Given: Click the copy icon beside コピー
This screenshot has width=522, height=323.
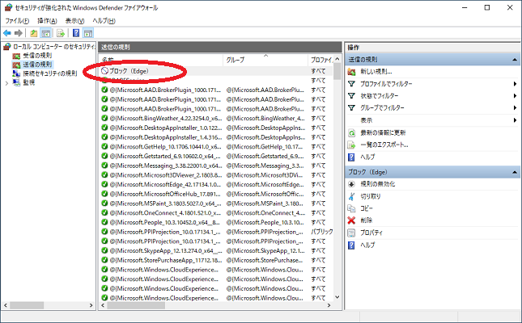Looking at the screenshot, I should point(351,208).
